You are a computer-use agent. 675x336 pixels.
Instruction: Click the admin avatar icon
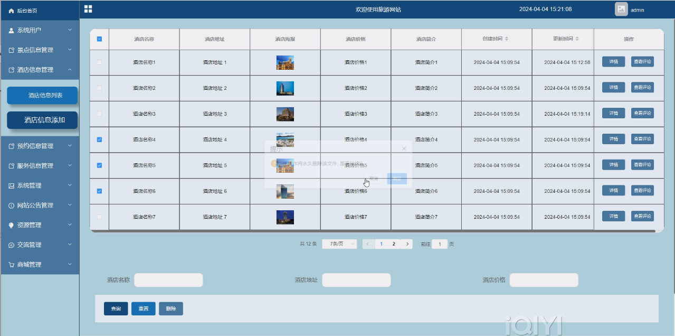(621, 10)
